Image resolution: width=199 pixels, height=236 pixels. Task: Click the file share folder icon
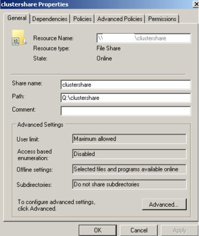point(19,38)
